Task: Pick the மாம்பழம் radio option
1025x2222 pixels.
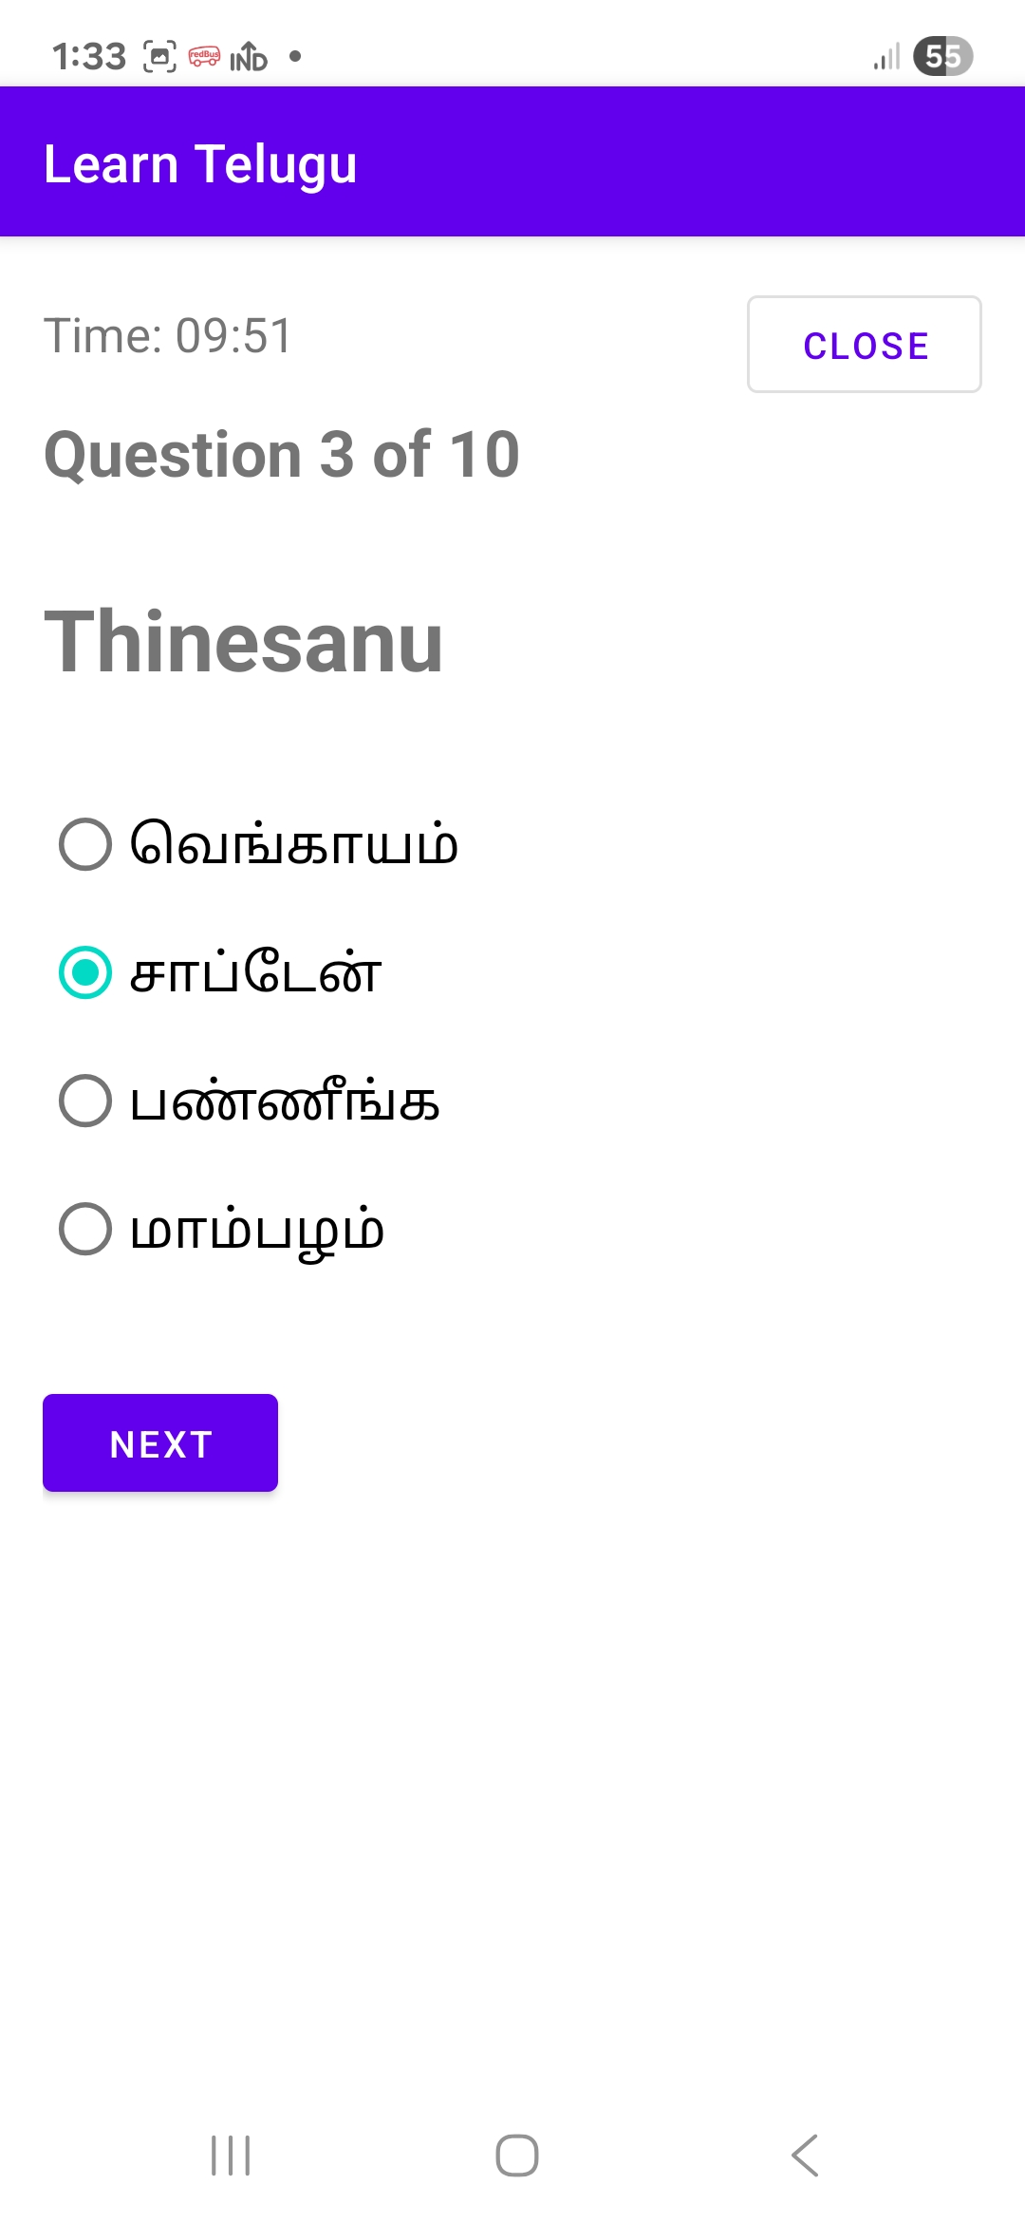Action: (85, 1229)
